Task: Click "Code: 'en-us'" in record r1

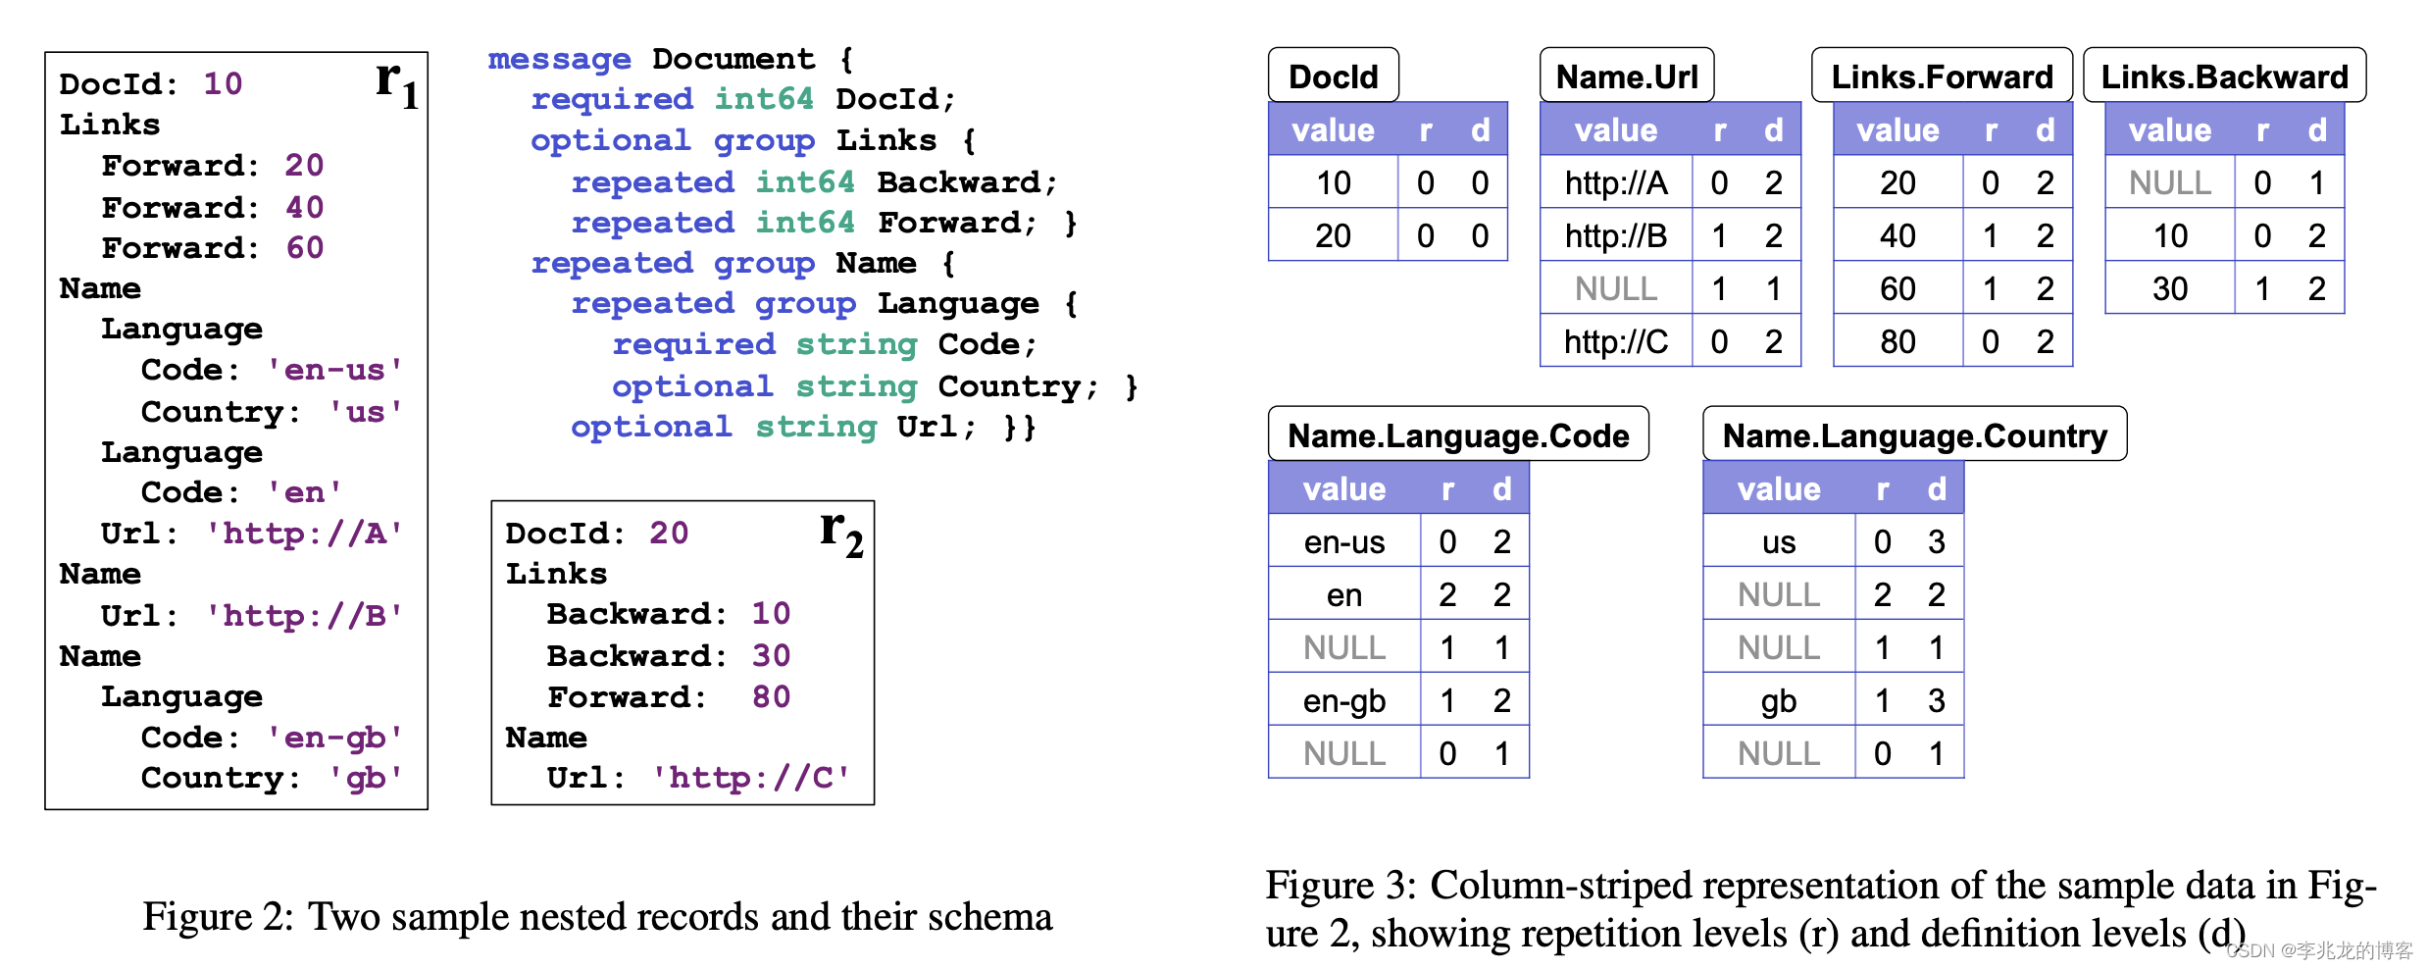Action: (x=273, y=370)
